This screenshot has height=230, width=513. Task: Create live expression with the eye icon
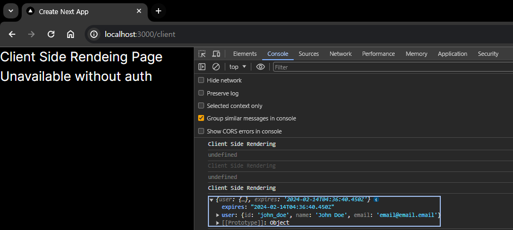(x=261, y=67)
